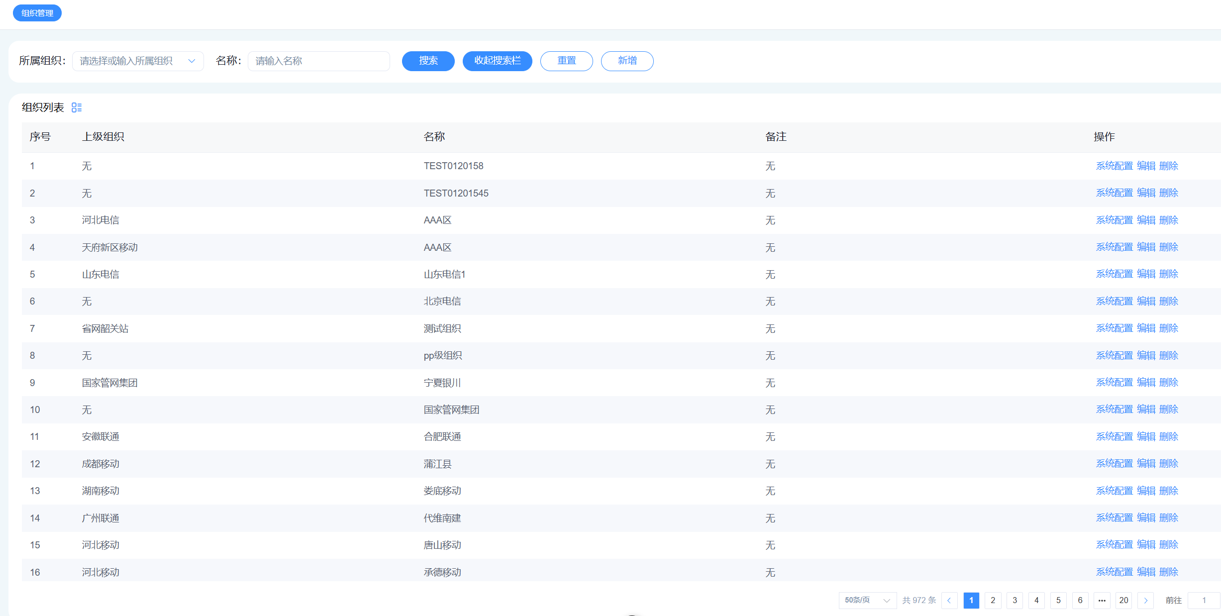
Task: Go to previous page arrow in pagination
Action: coord(949,601)
